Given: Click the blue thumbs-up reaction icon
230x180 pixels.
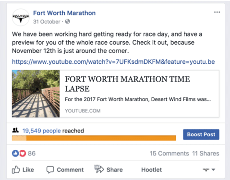Looking at the screenshot, I should pyautogui.click(x=15, y=153).
